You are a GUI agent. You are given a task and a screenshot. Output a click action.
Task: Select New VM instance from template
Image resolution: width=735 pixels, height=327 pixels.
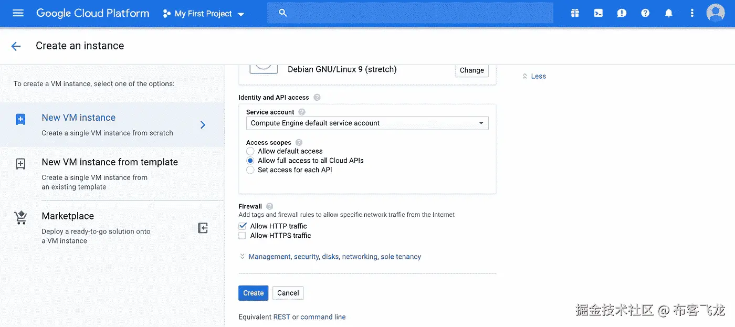click(110, 162)
